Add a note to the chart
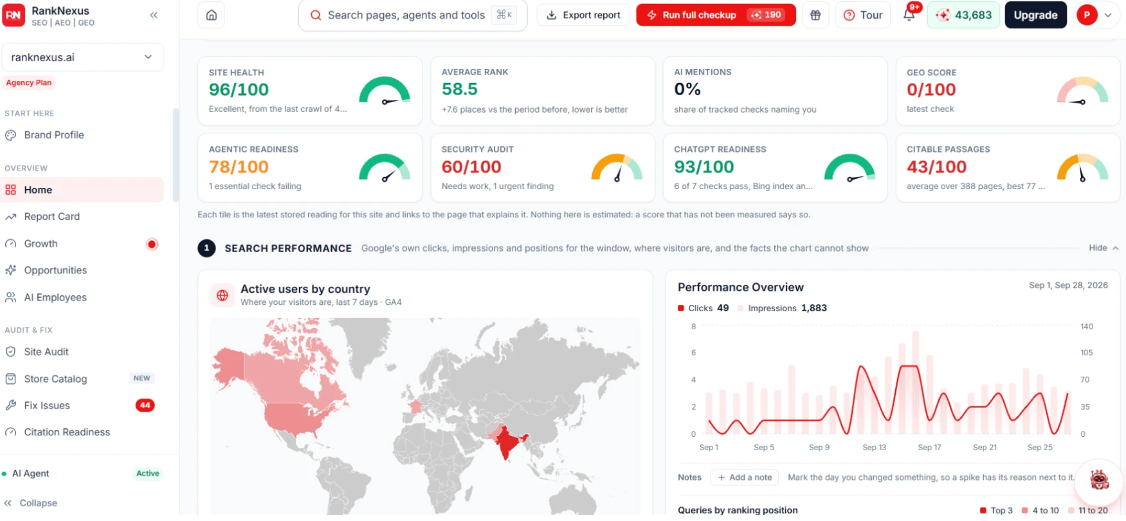 coord(745,477)
